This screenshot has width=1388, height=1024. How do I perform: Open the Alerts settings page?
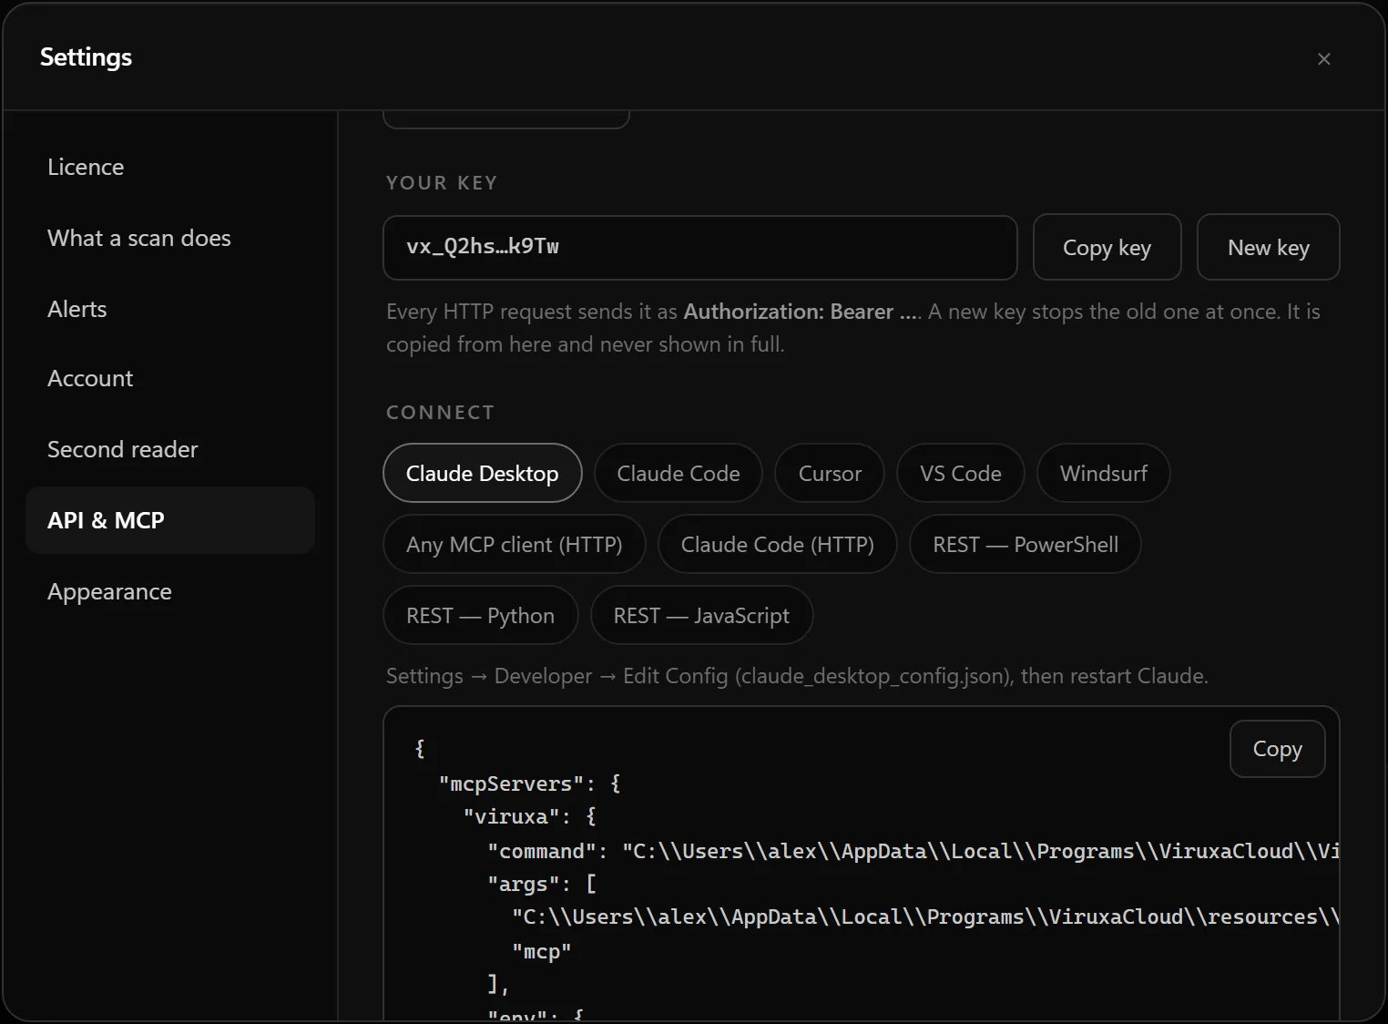pyautogui.click(x=170, y=309)
